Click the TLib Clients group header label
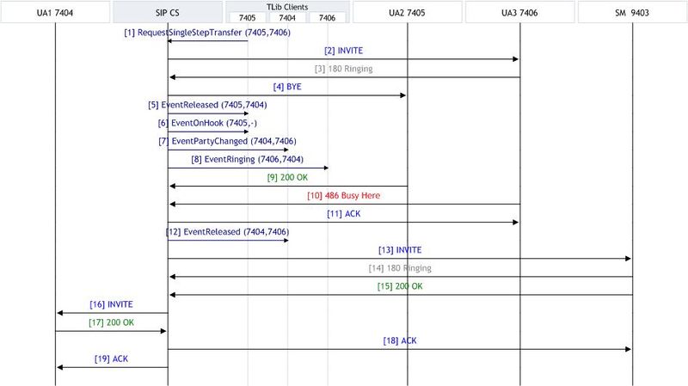 [287, 7]
